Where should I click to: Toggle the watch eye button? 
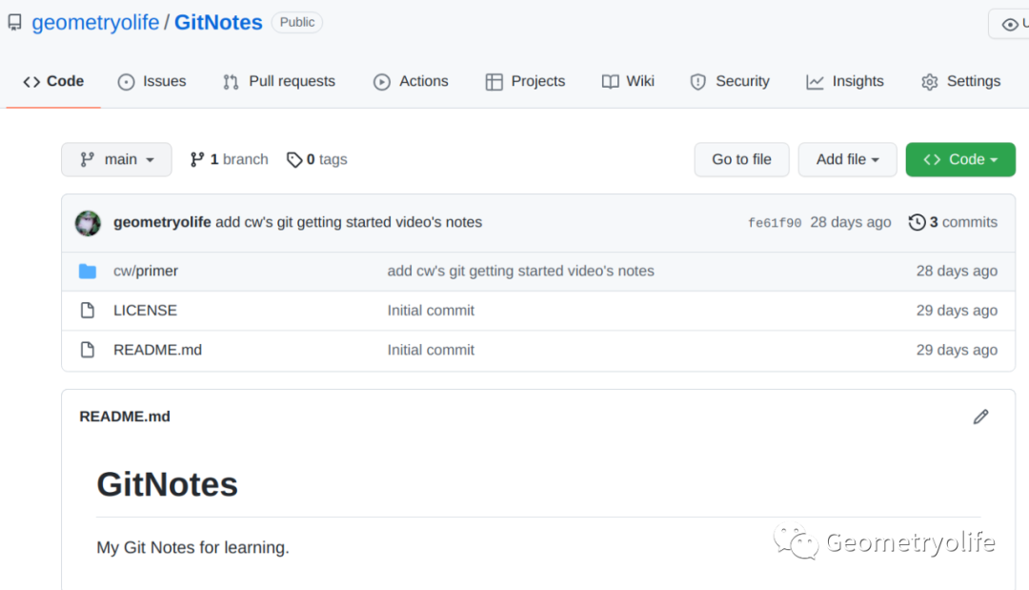coord(1010,24)
